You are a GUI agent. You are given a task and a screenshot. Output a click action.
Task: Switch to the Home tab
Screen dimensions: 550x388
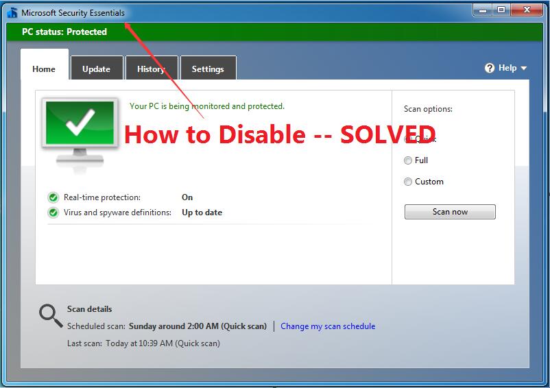[44, 69]
